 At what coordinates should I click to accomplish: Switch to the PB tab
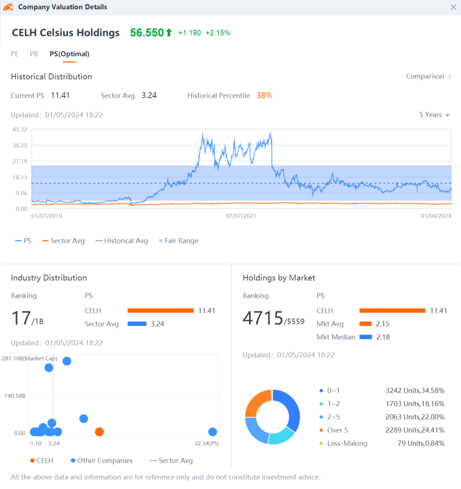click(x=34, y=54)
